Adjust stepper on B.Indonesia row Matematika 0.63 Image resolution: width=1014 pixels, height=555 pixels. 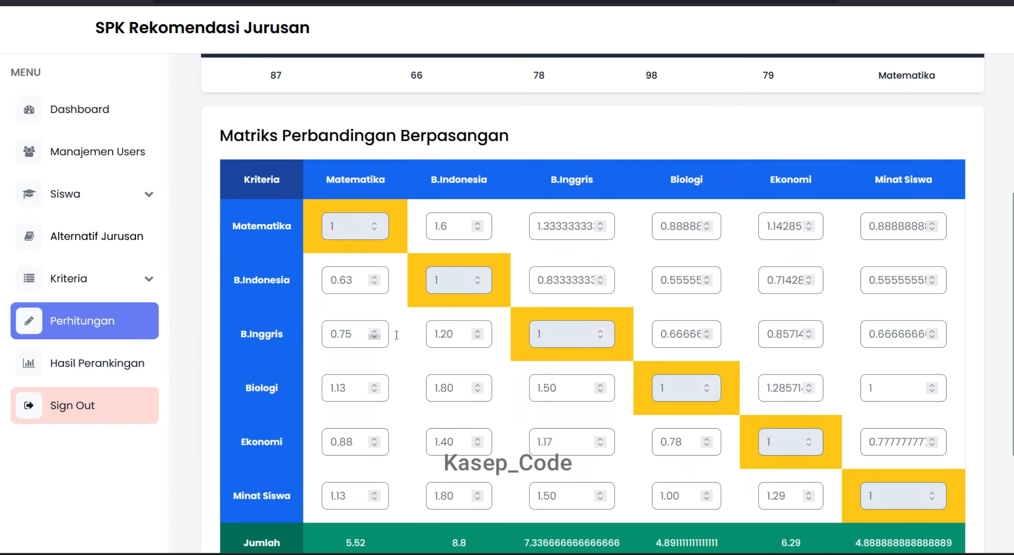(x=374, y=280)
